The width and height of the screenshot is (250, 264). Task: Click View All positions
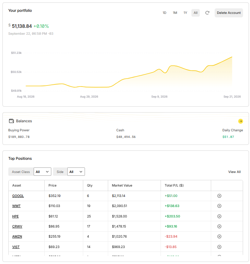(234, 172)
